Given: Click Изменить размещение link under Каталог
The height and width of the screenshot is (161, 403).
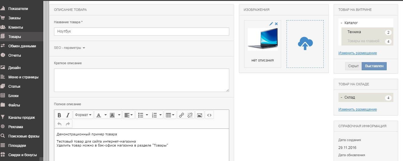Looking at the screenshot, I should pyautogui.click(x=357, y=53).
